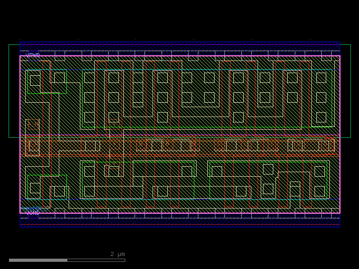Select the magenta horizontal track above diffusion
This screenshot has height=269, width=359.
tap(179, 135)
